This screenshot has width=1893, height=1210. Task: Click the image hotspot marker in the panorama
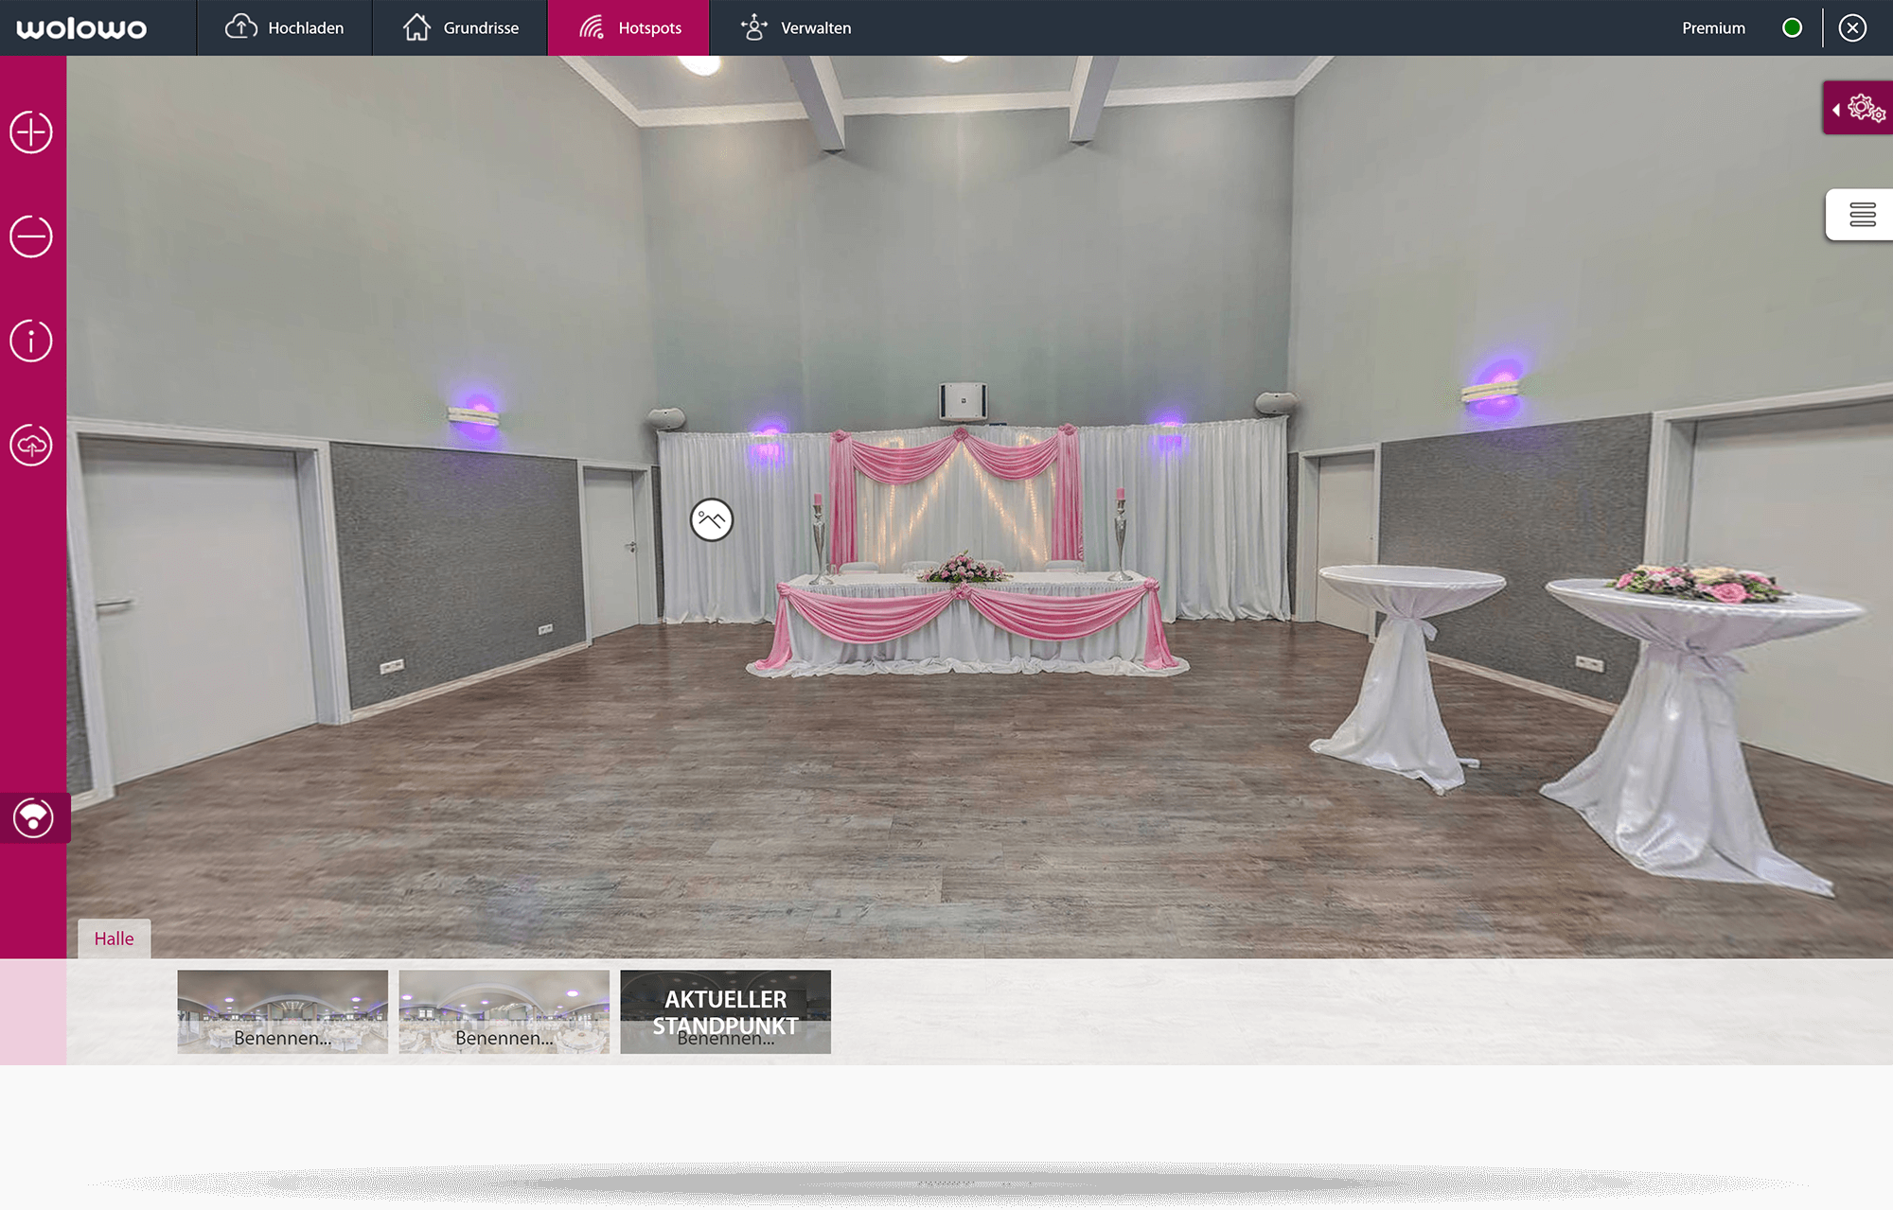711,519
